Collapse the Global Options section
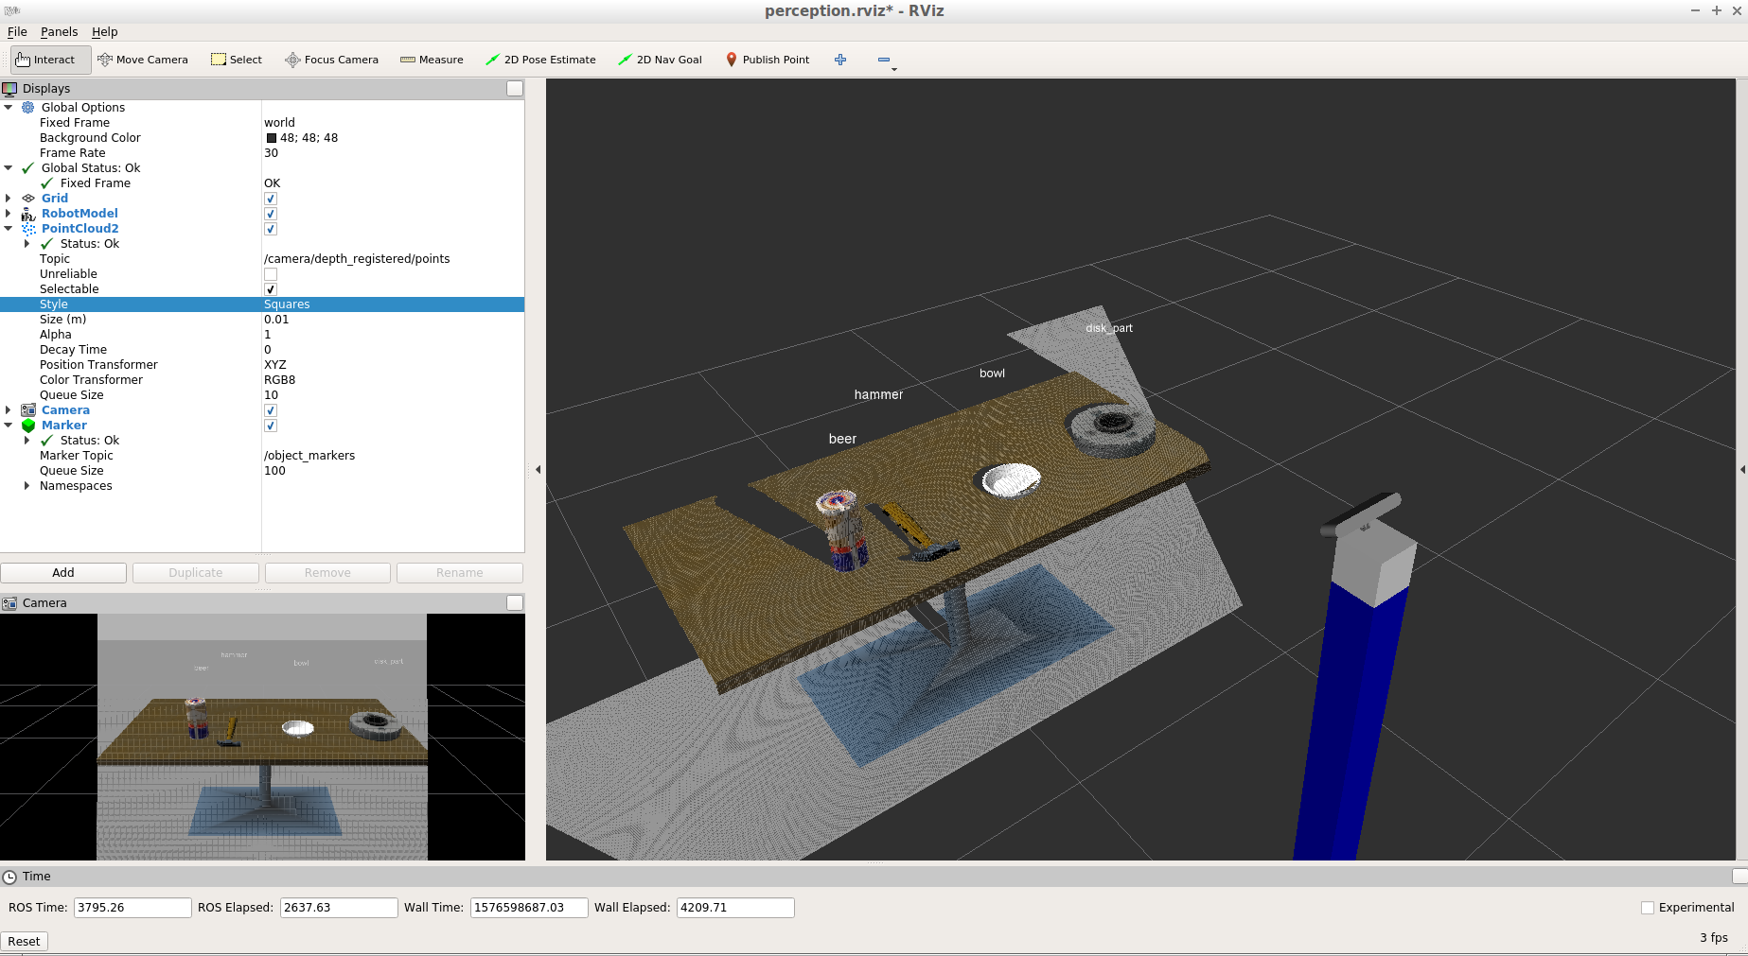Image resolution: width=1748 pixels, height=956 pixels. (x=9, y=108)
